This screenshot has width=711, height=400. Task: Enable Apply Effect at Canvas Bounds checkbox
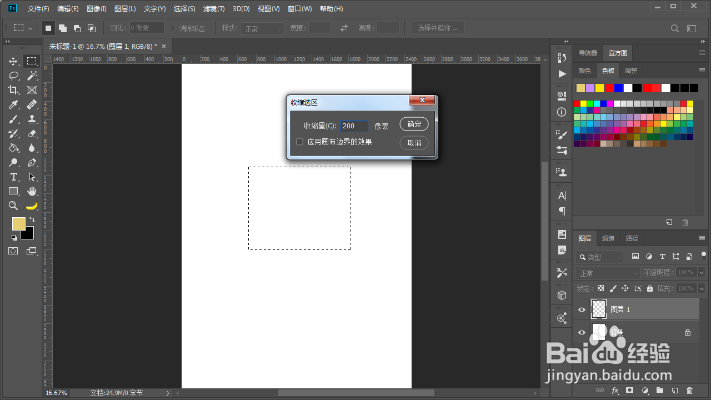pyautogui.click(x=299, y=142)
